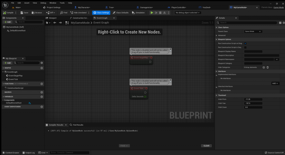Open the Find in blueprint tool
This screenshot has height=155, width=285.
[64, 13]
